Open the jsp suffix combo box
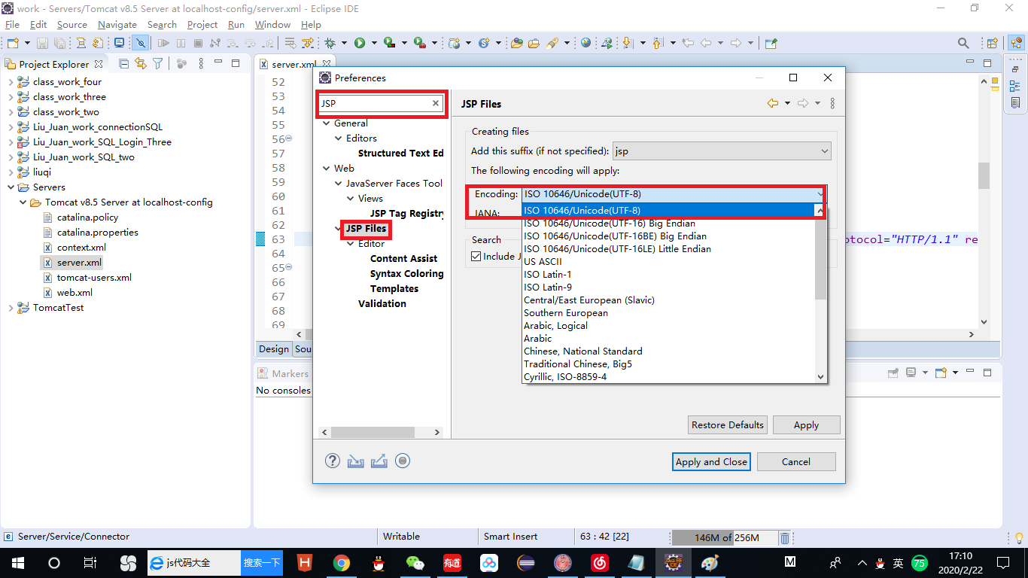The image size is (1028, 578). pos(722,151)
